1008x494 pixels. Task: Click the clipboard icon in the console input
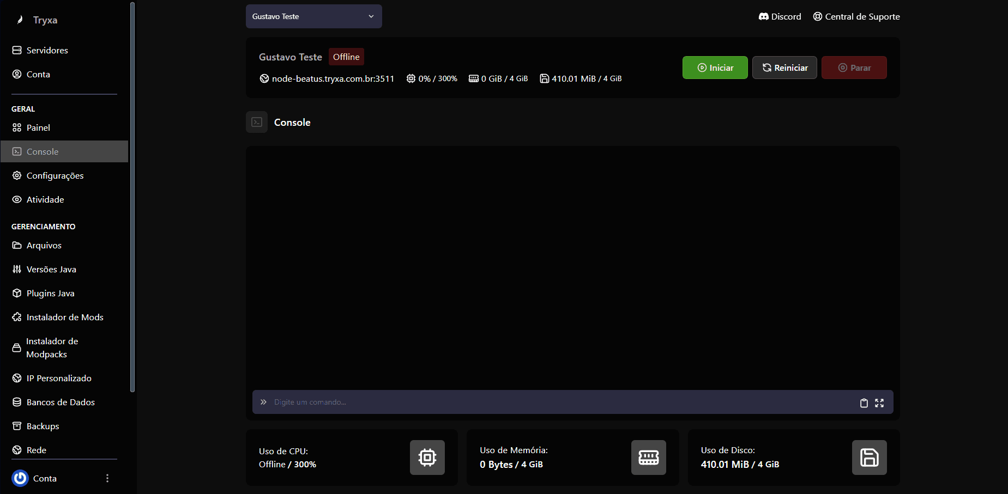[x=864, y=403]
